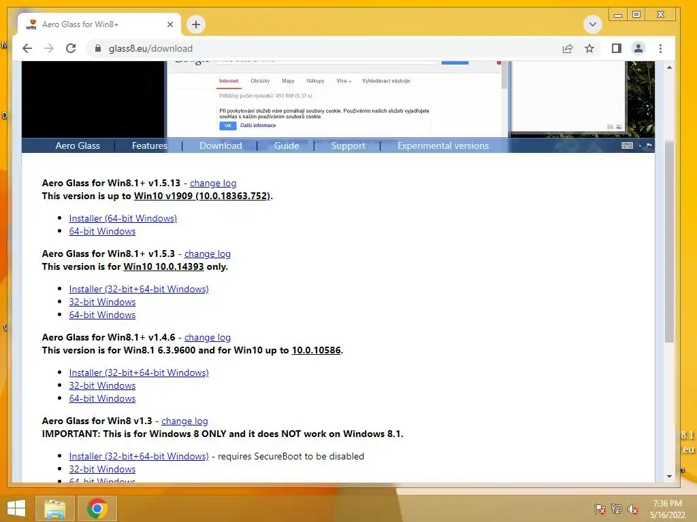697x522 pixels.
Task: Expand the tab search dropdown
Action: coord(593,24)
